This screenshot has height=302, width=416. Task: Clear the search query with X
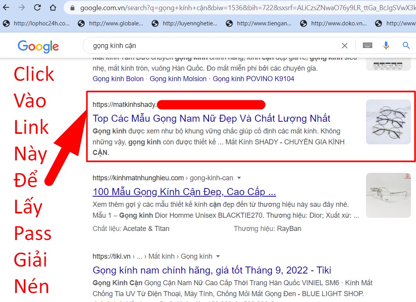click(345, 46)
